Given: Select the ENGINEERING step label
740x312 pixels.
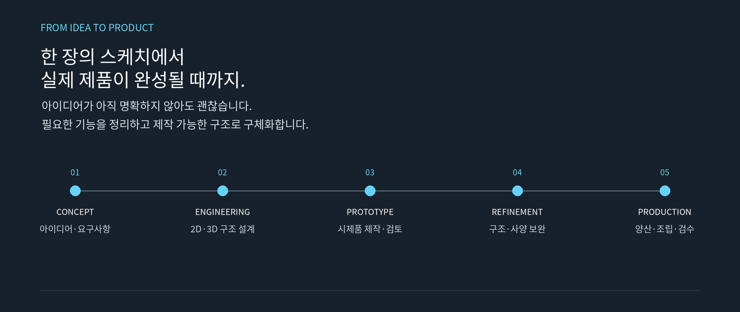Looking at the screenshot, I should pyautogui.click(x=222, y=212).
